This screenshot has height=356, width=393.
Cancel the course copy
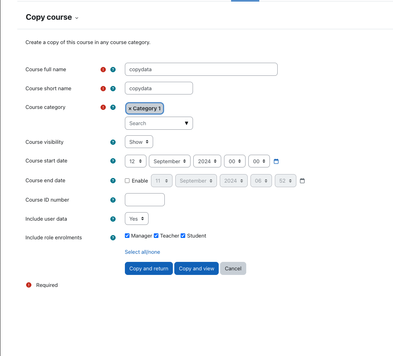click(x=233, y=268)
